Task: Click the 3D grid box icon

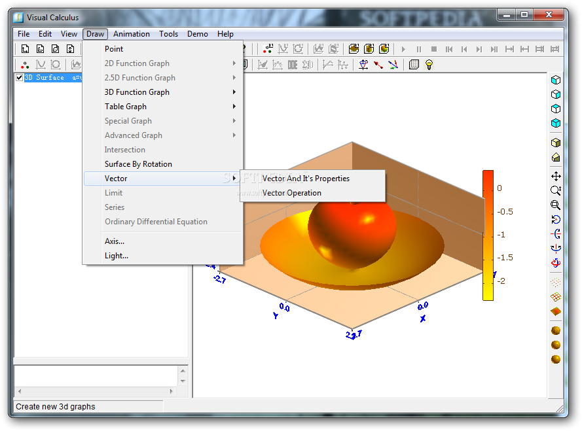Action: pyautogui.click(x=414, y=65)
